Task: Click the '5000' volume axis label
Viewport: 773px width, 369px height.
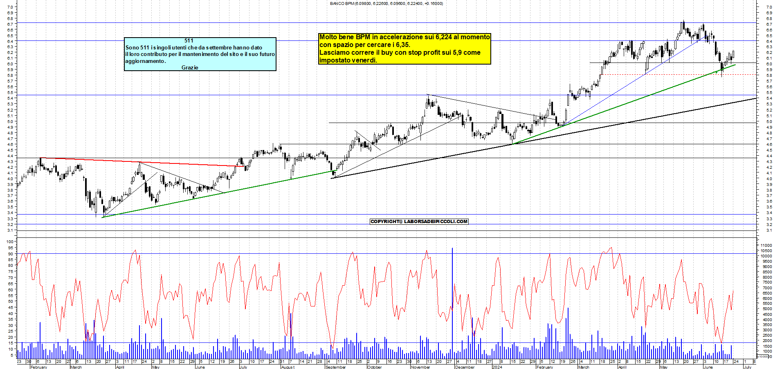Action: pyautogui.click(x=767, y=309)
